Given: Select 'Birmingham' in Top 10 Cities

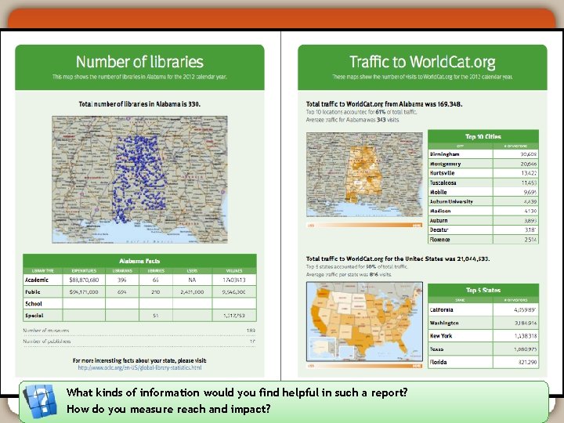Looking at the screenshot, I should [445, 154].
